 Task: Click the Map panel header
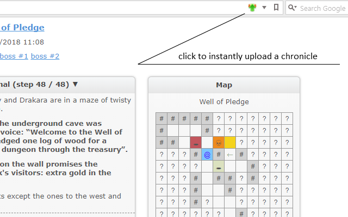tap(224, 85)
